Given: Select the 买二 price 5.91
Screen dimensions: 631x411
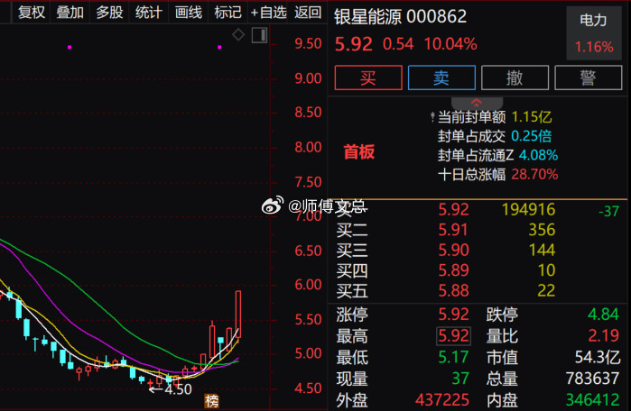Looking at the screenshot, I should (453, 230).
